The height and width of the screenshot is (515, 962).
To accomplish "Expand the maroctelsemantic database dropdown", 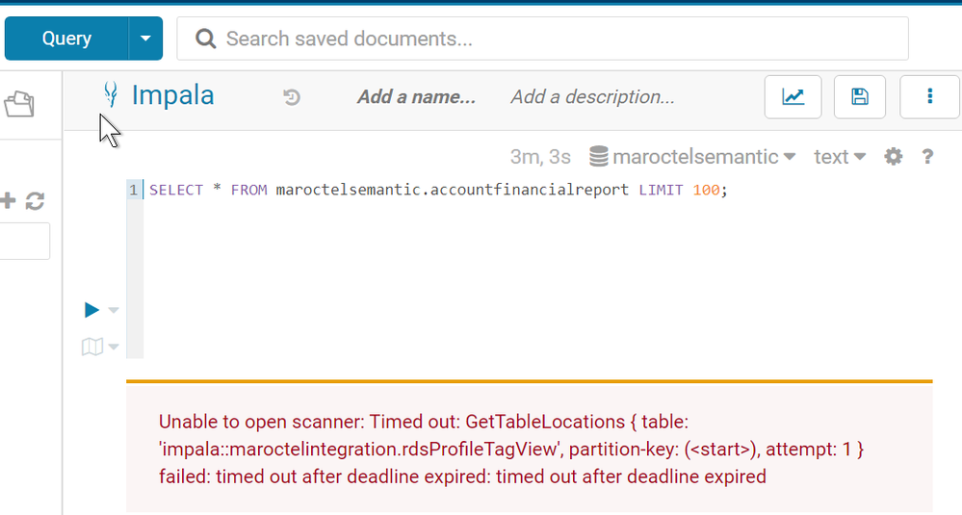I will pos(692,157).
